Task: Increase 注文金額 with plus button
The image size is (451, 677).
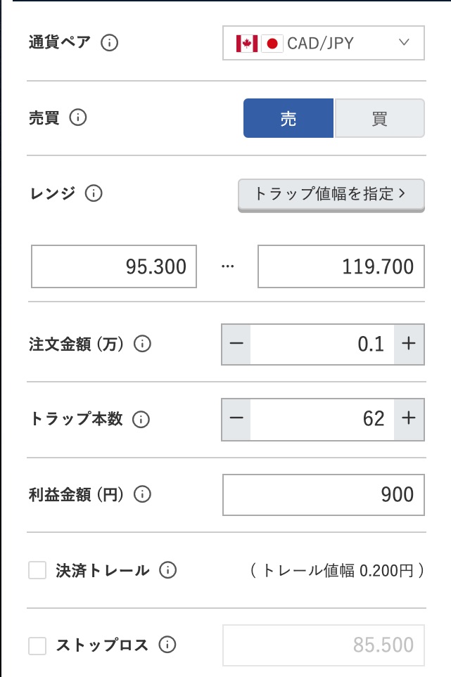Action: [x=409, y=344]
